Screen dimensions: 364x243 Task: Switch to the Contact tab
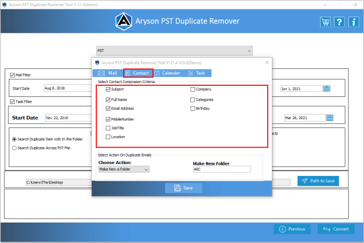(138, 73)
